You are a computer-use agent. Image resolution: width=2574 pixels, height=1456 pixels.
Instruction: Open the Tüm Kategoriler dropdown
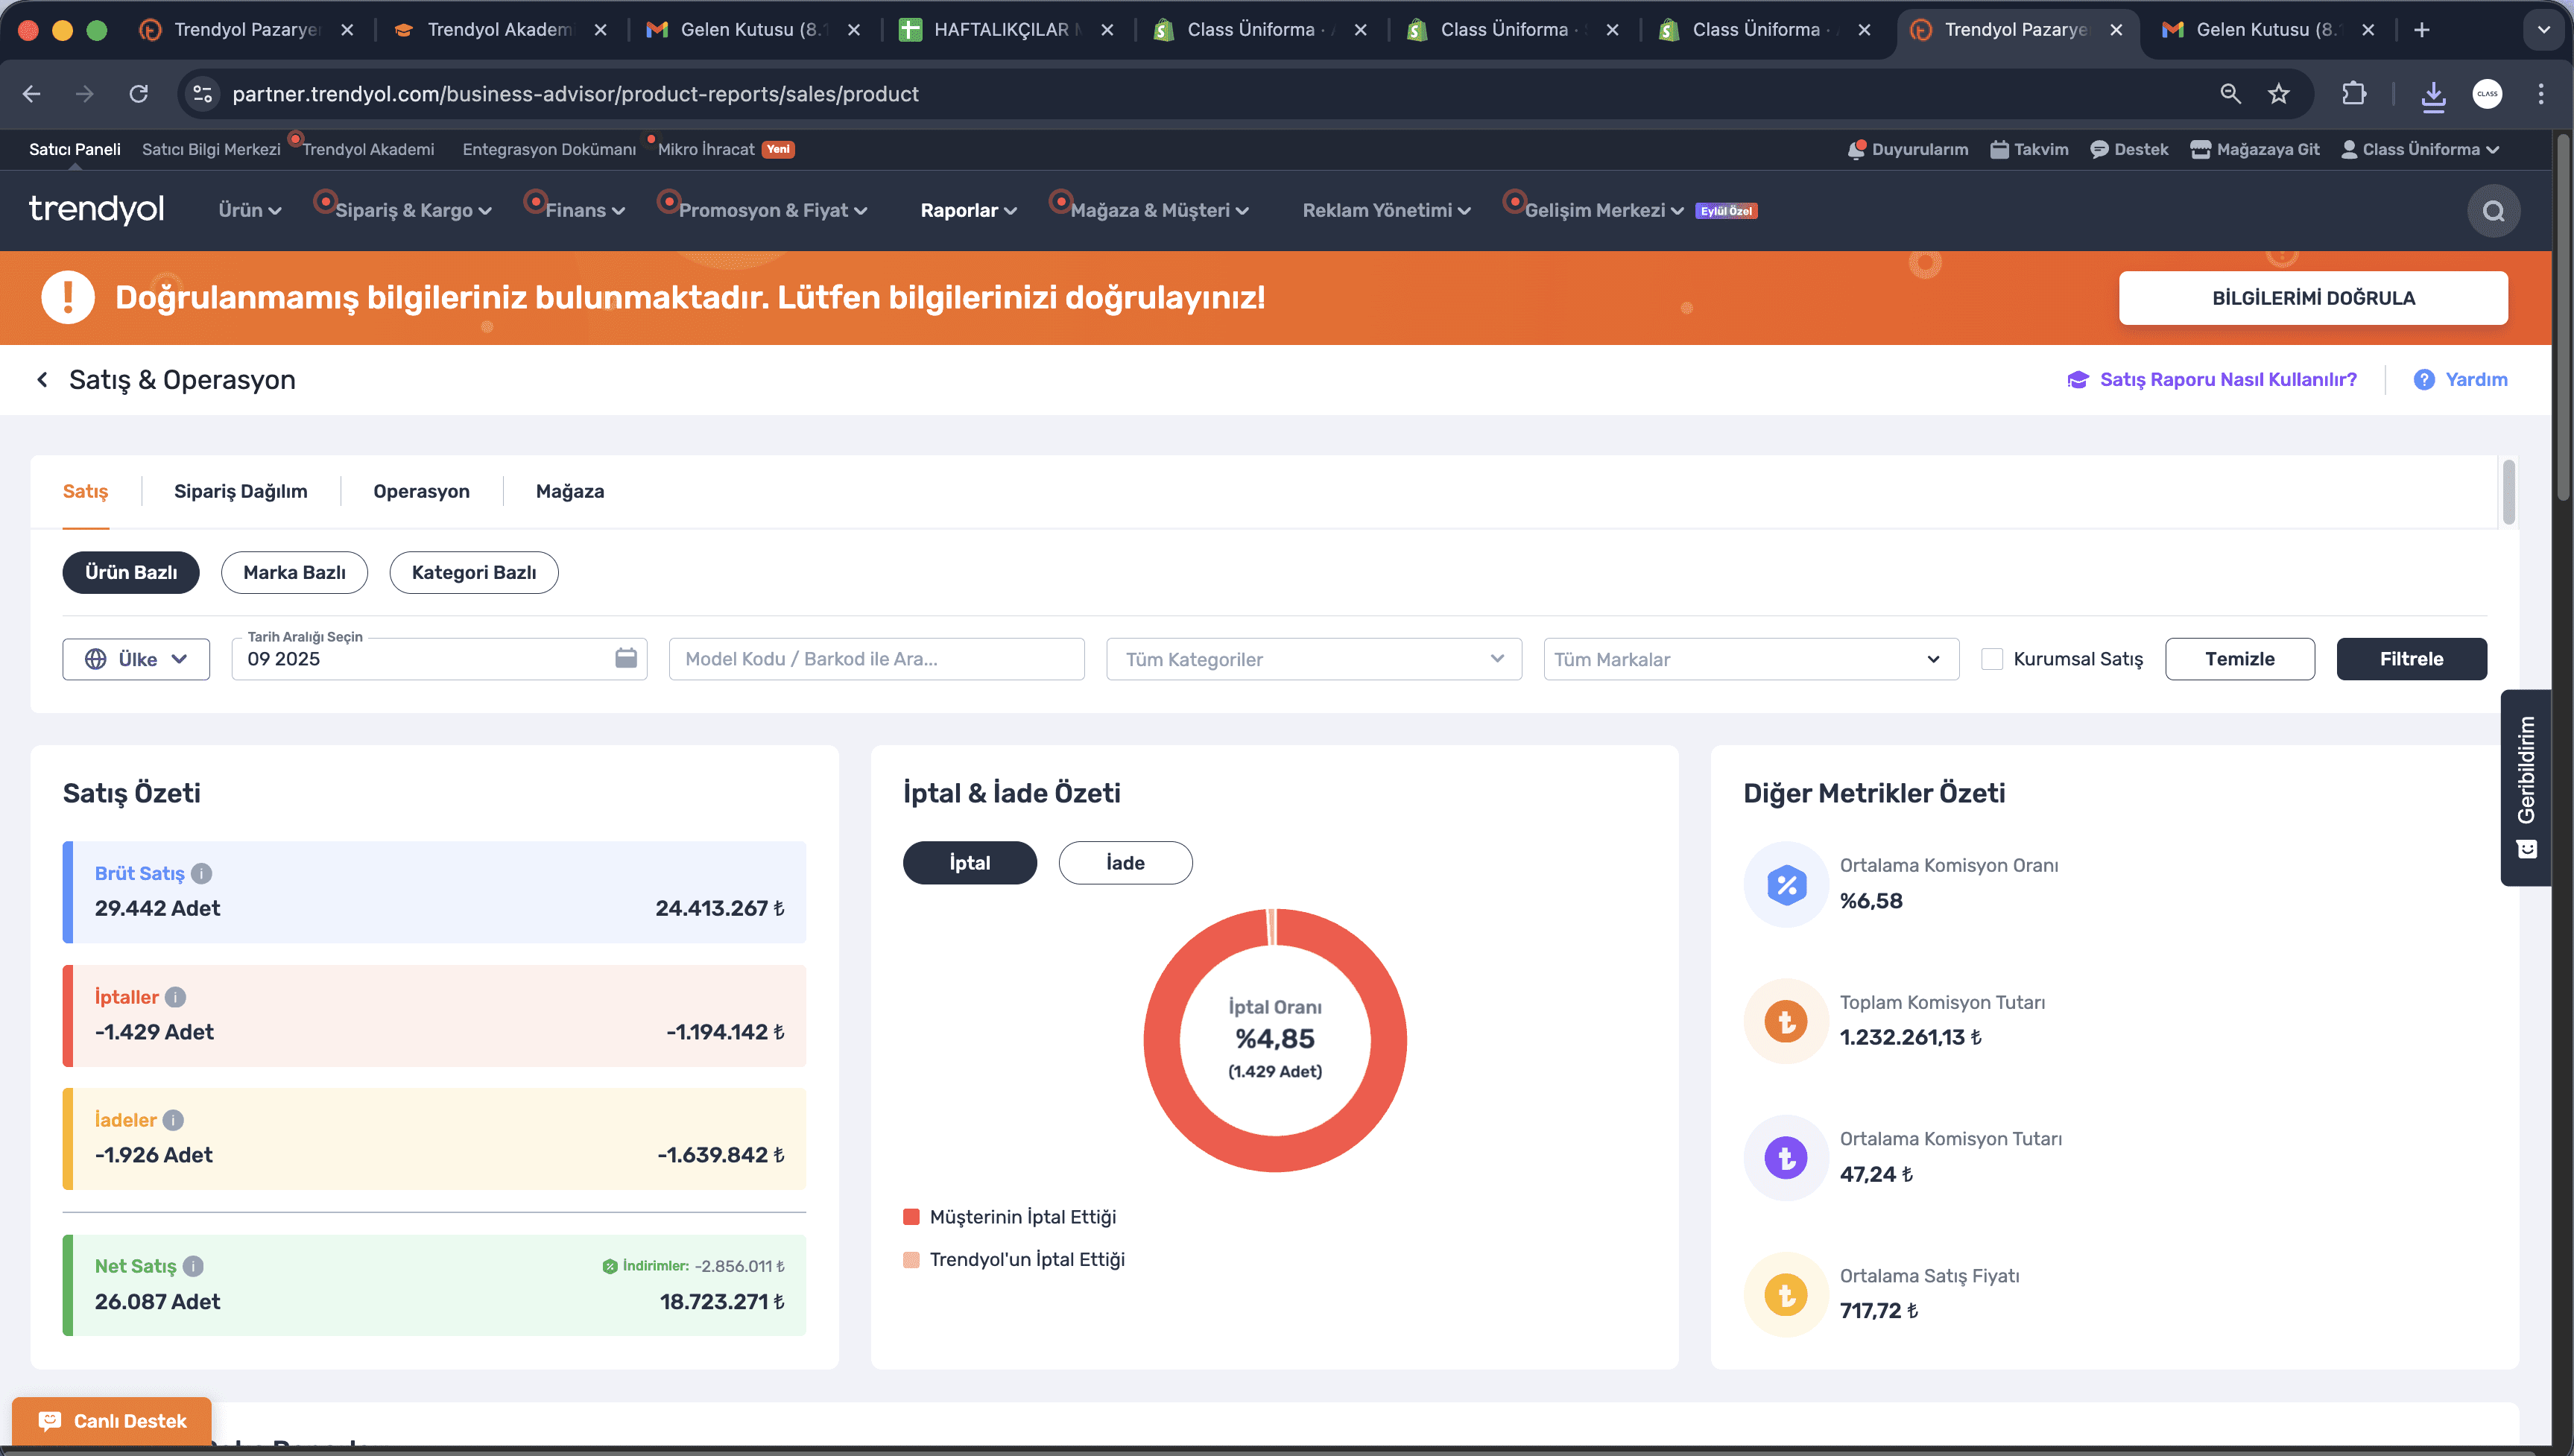click(1313, 659)
